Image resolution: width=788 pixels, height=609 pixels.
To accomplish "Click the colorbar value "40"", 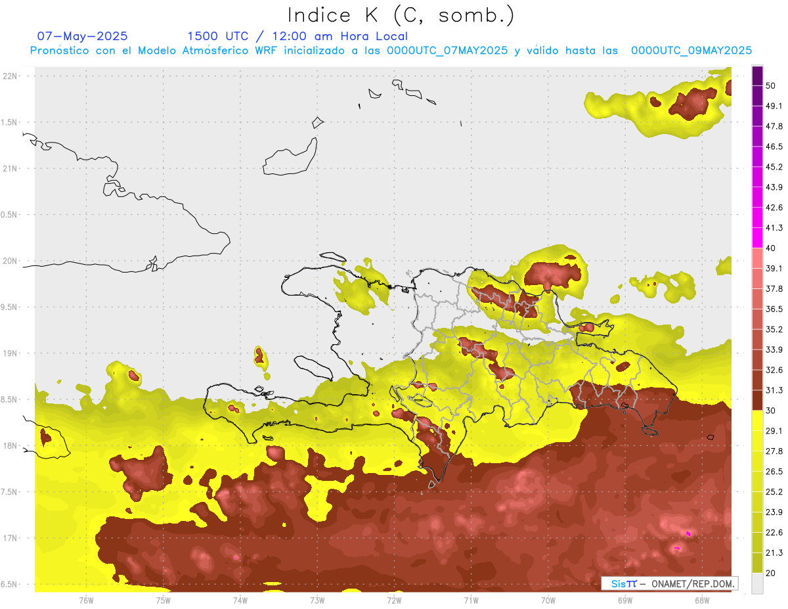I will tap(771, 248).
